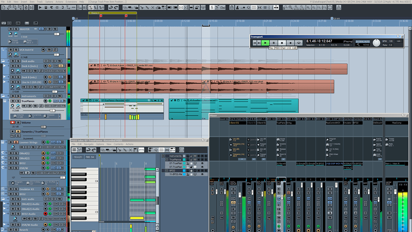
Task: Collapse the TruePianos group in MIDI track list
Action: 167,159
